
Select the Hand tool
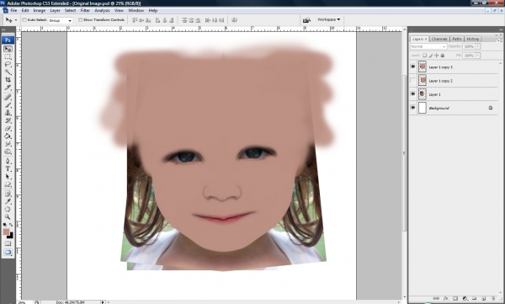coord(8,209)
